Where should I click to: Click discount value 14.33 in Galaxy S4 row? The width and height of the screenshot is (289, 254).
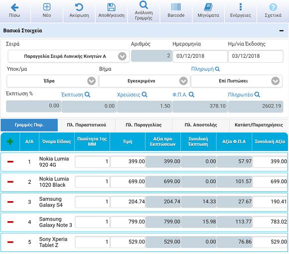tap(199, 202)
